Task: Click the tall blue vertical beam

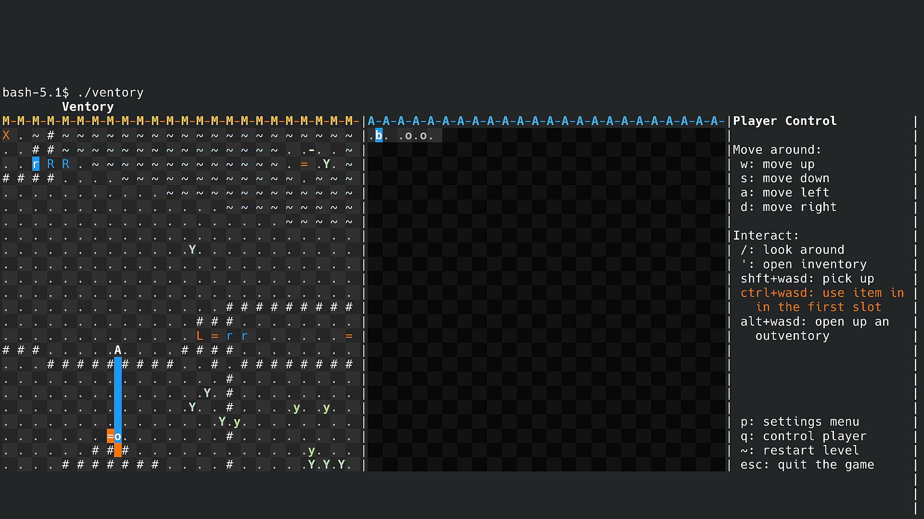Action: [x=118, y=394]
